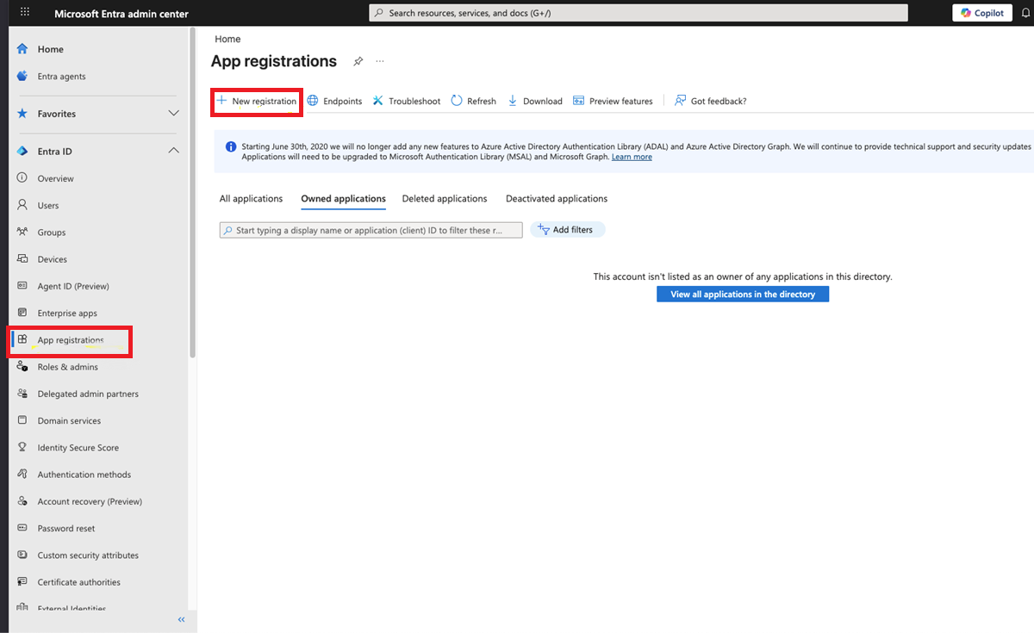Viewport: 1034px width, 633px height.
Task: Open the Copilot button
Action: 982,13
